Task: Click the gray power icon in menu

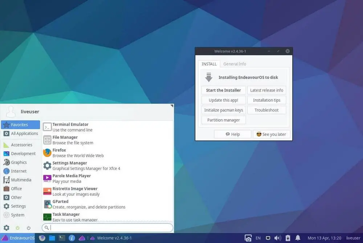Action: click(28, 228)
